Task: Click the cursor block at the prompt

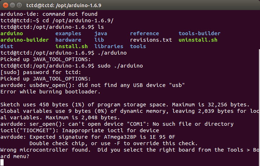Action: point(2,162)
